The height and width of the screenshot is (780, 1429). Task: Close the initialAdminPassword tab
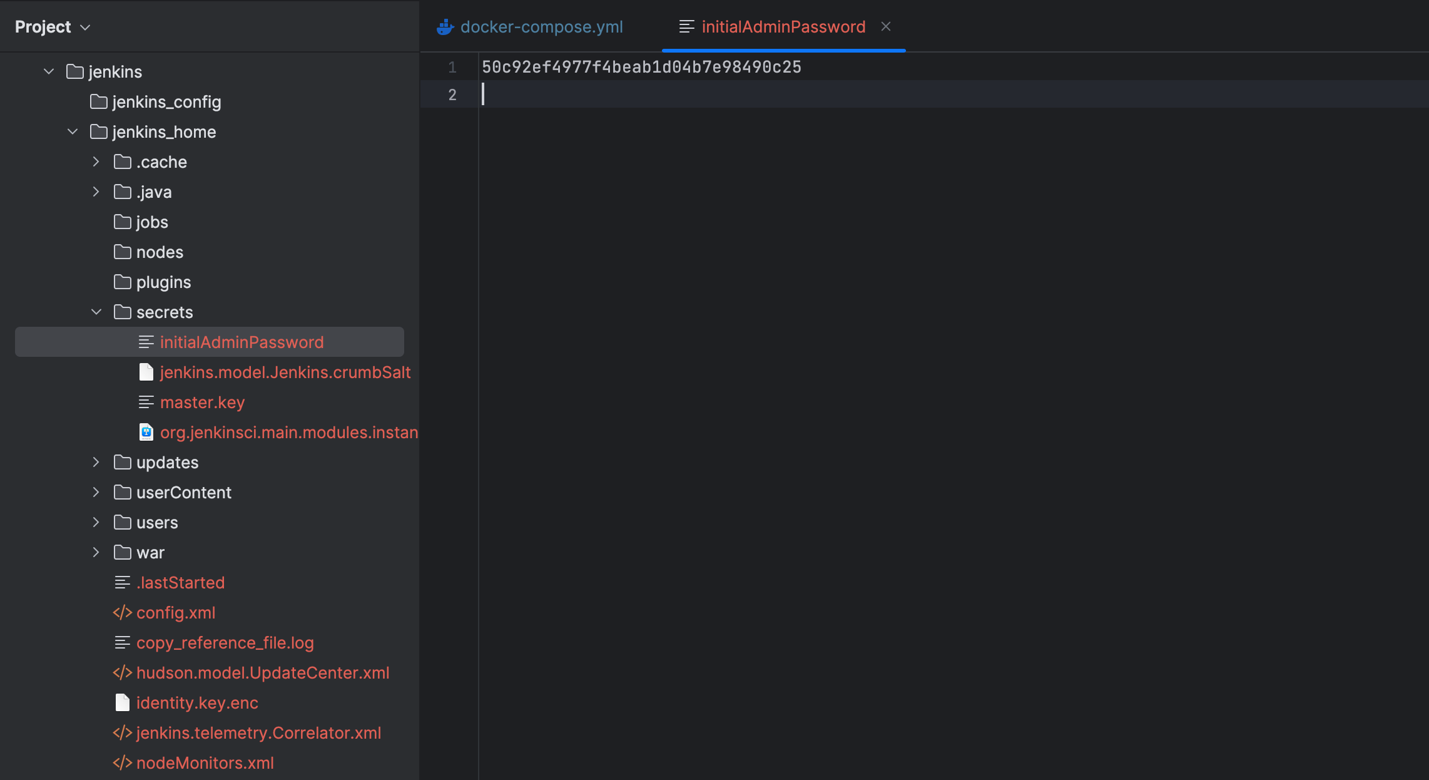coord(885,27)
